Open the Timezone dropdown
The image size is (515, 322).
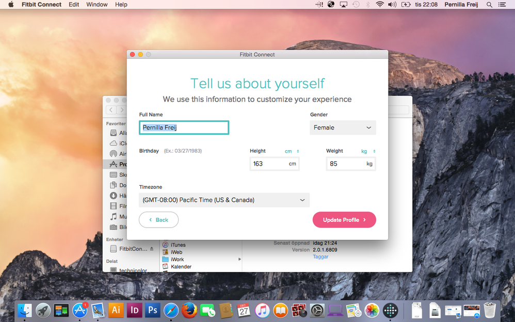pos(224,200)
